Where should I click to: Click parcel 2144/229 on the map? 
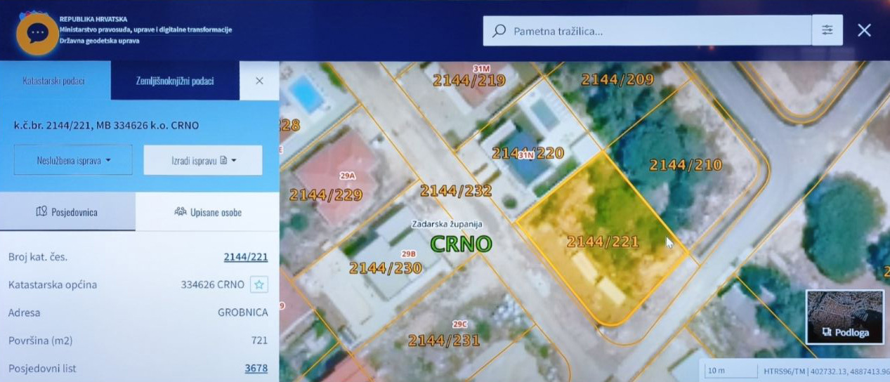click(325, 195)
